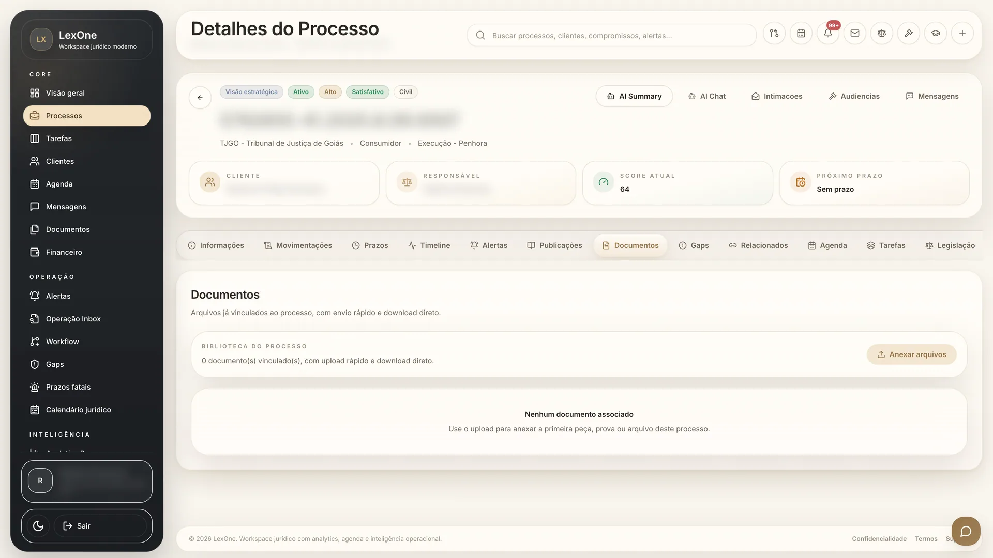Open the mail envelope icon in top bar
The height and width of the screenshot is (558, 993).
855,33
